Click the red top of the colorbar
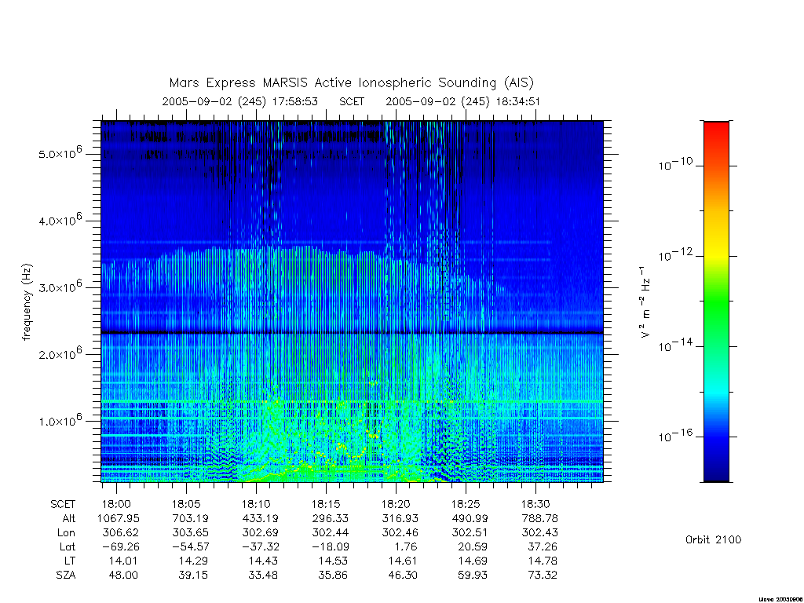The image size is (804, 603). tap(716, 128)
